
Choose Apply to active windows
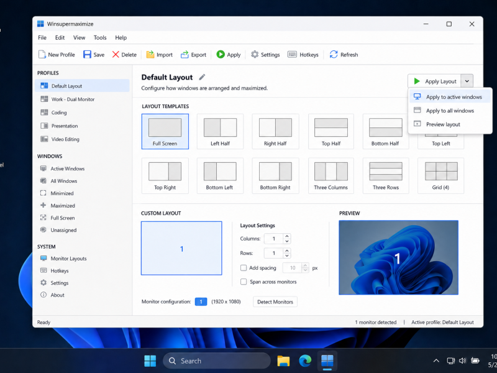tap(450, 97)
